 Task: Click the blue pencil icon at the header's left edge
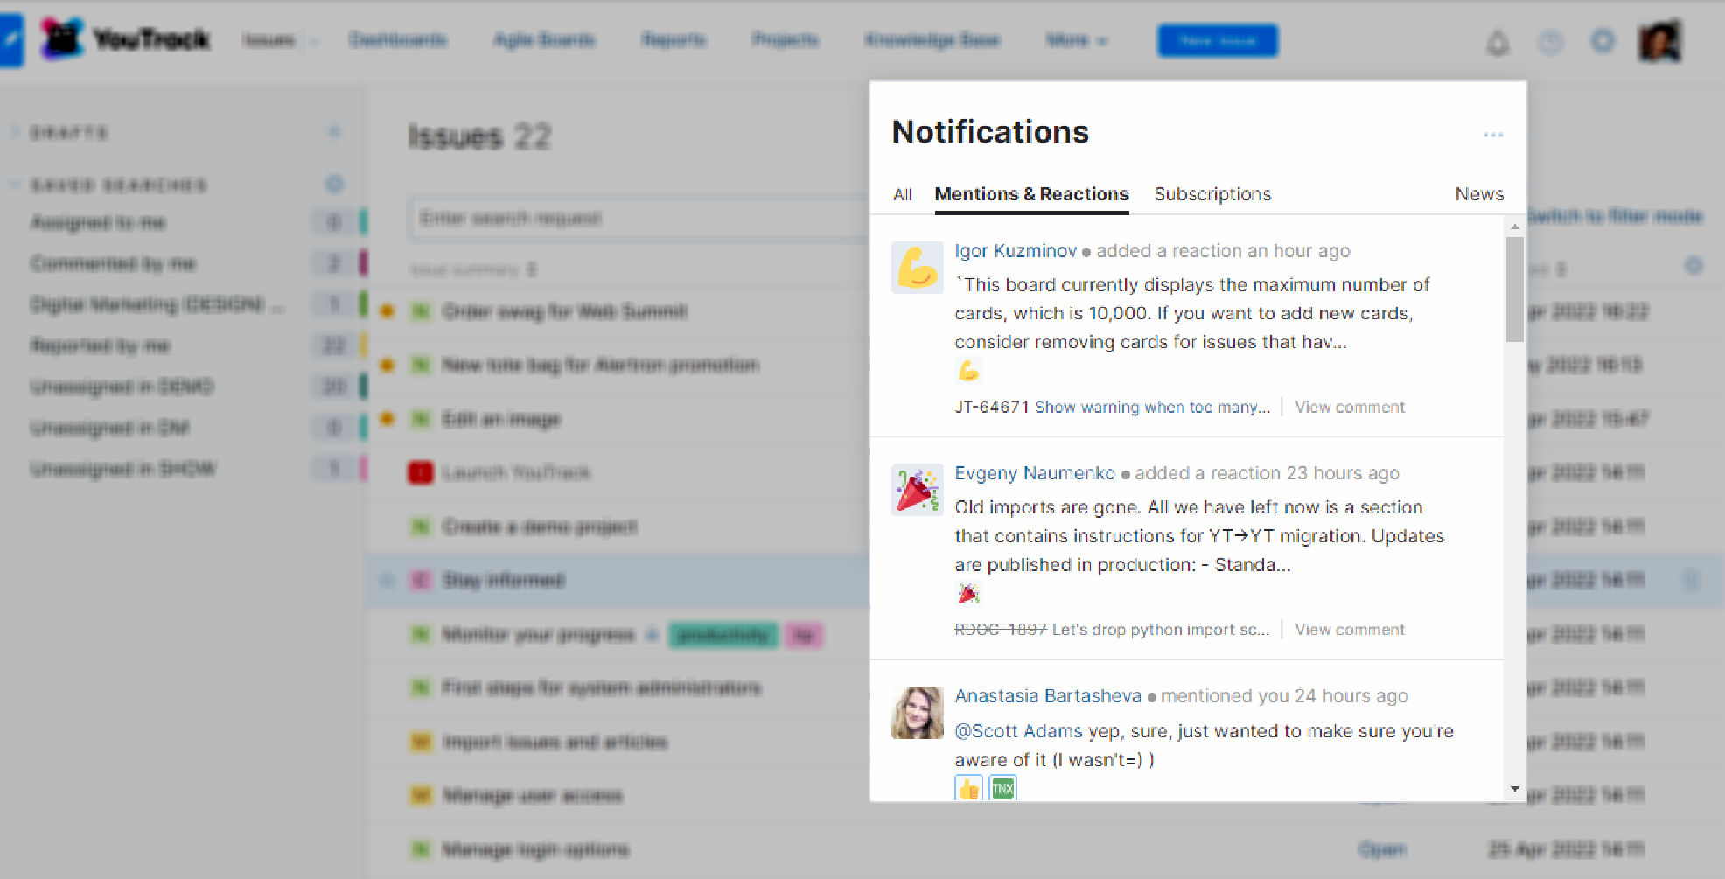(11, 40)
